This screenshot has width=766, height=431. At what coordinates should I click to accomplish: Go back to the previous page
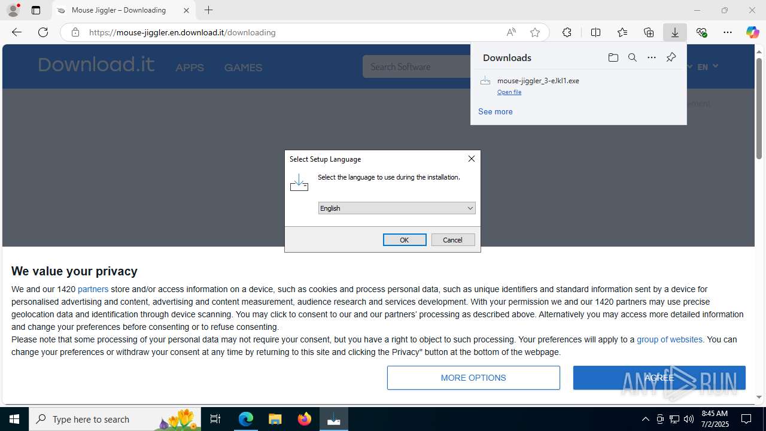coord(17,32)
